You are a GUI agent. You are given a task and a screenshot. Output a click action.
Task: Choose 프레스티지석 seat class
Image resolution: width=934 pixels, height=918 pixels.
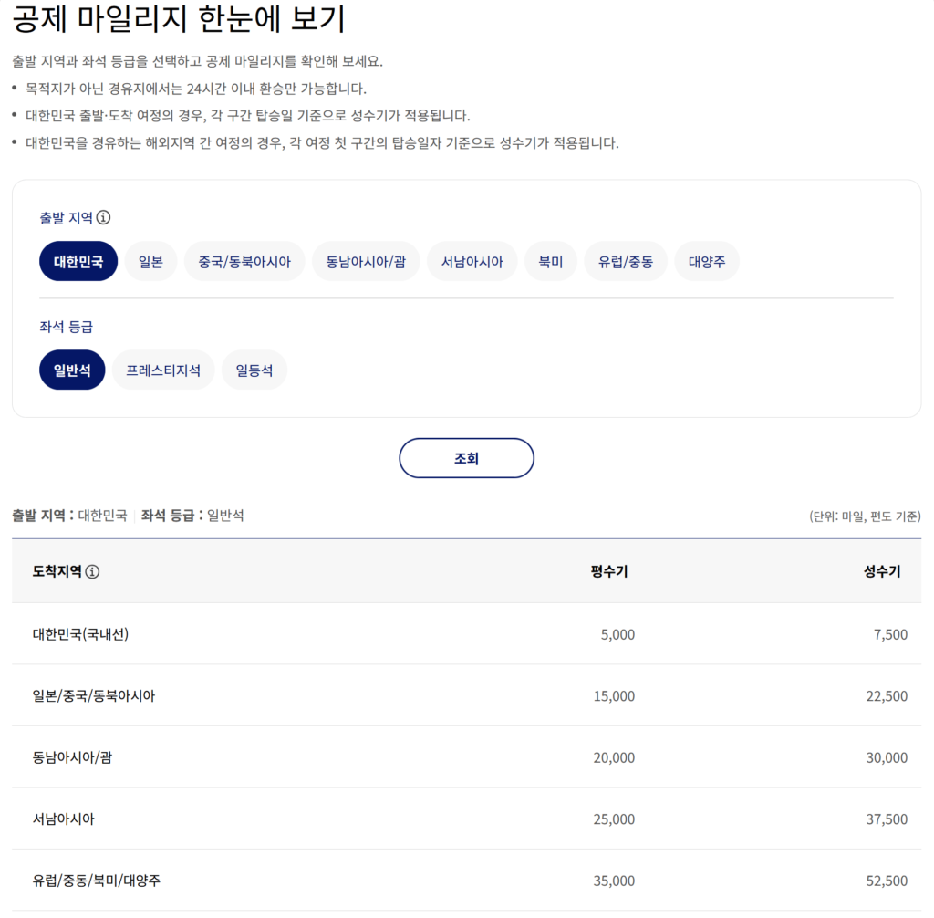pos(163,370)
